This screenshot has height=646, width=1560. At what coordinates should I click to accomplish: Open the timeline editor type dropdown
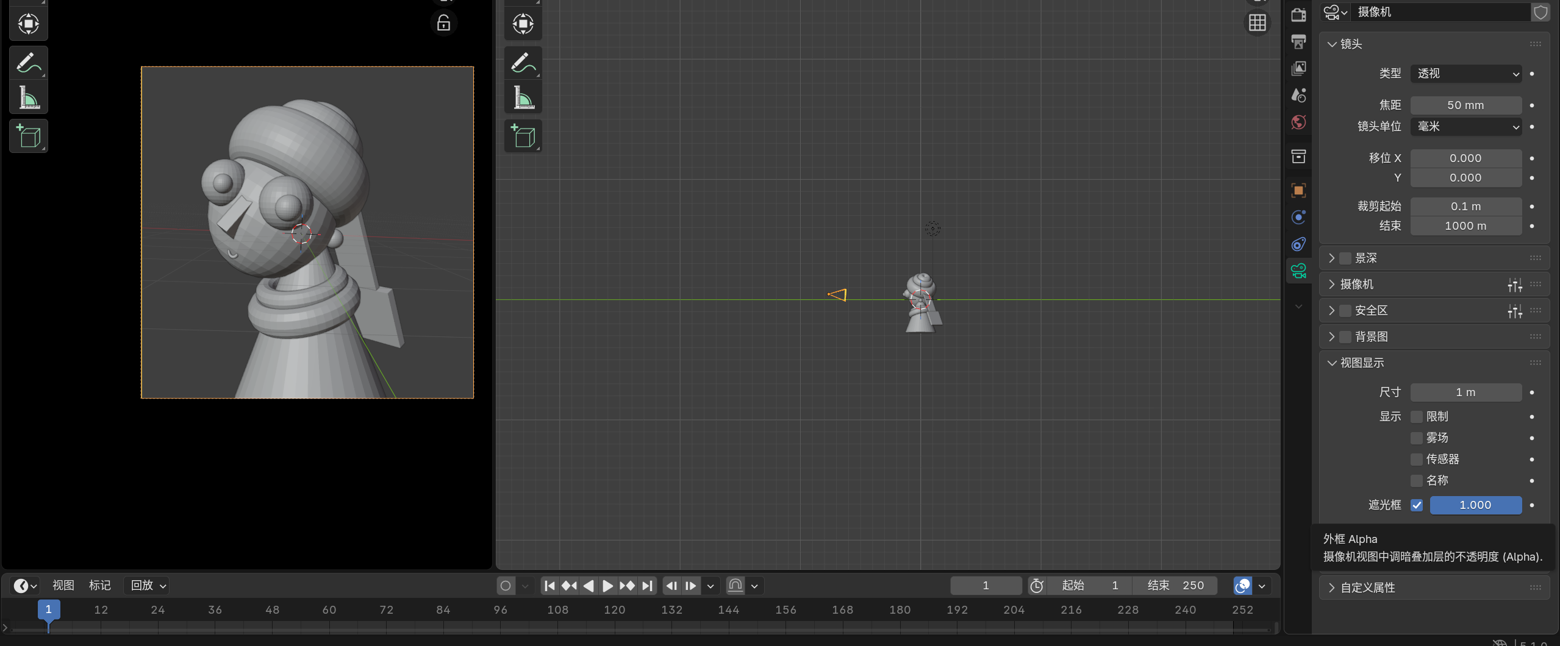(24, 586)
